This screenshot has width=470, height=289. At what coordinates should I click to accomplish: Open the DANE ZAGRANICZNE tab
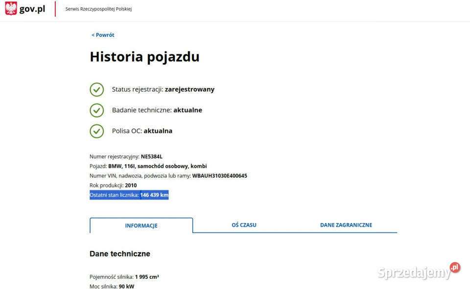[346, 225]
